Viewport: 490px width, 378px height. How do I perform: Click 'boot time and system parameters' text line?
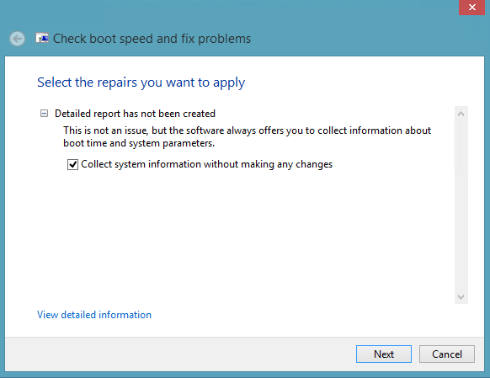tap(139, 143)
